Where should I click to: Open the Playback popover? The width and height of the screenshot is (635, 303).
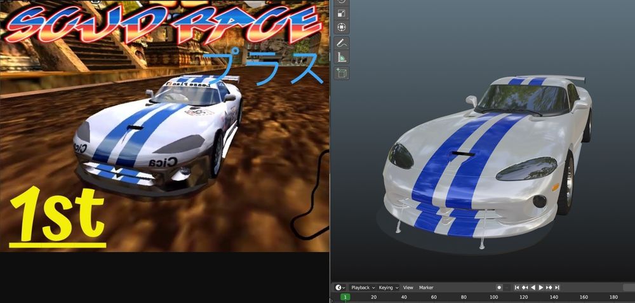point(363,288)
